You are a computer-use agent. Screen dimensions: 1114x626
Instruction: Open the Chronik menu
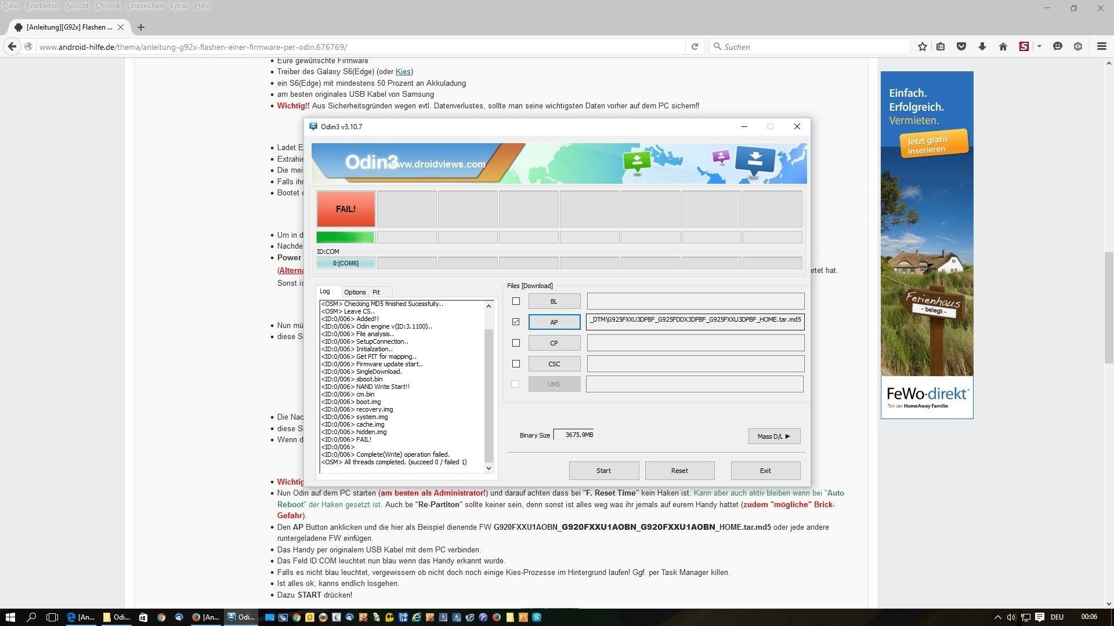click(x=107, y=6)
